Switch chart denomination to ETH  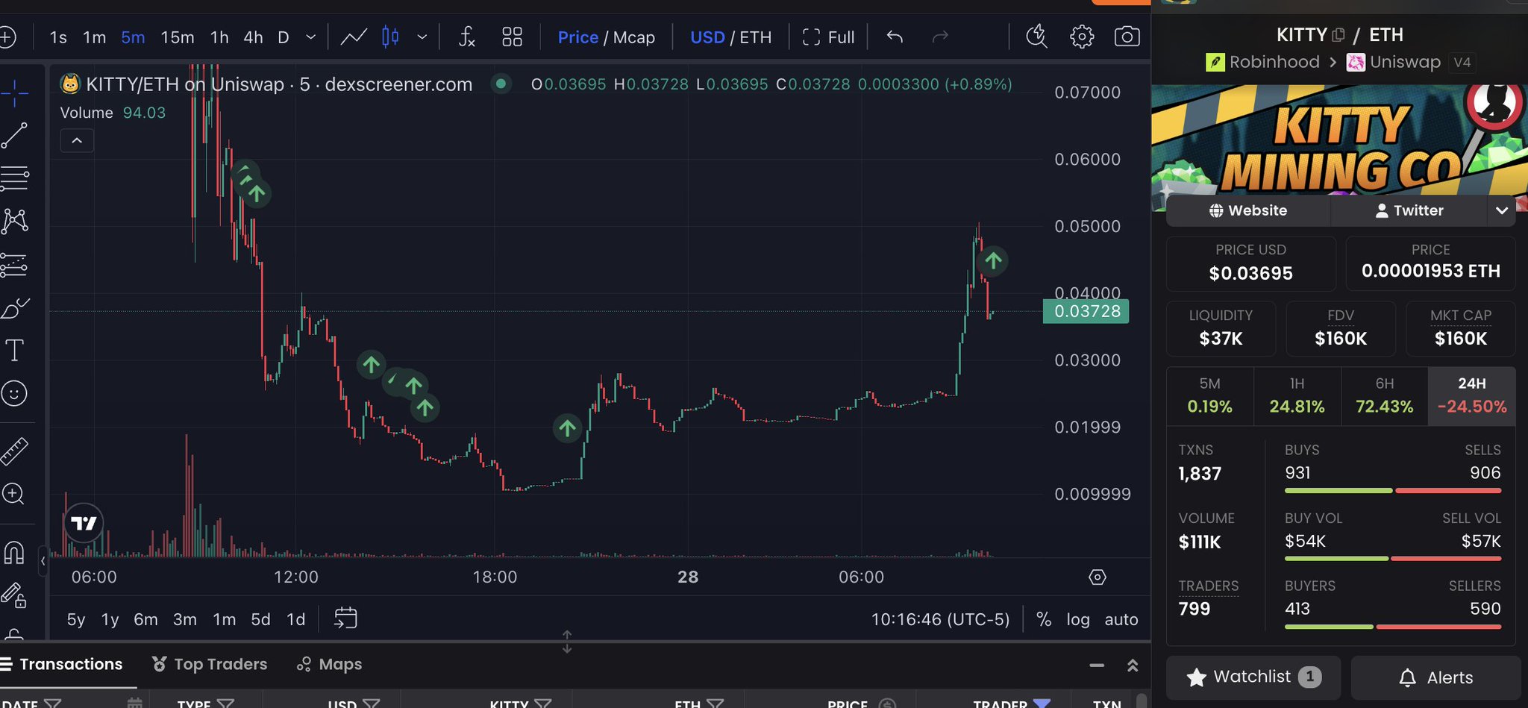point(756,37)
